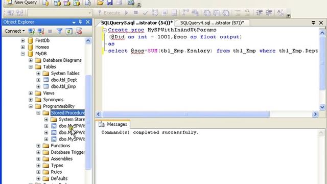Open top toolbar overflow options arrow
The width and height of the screenshot is (327, 184).
click(139, 4)
